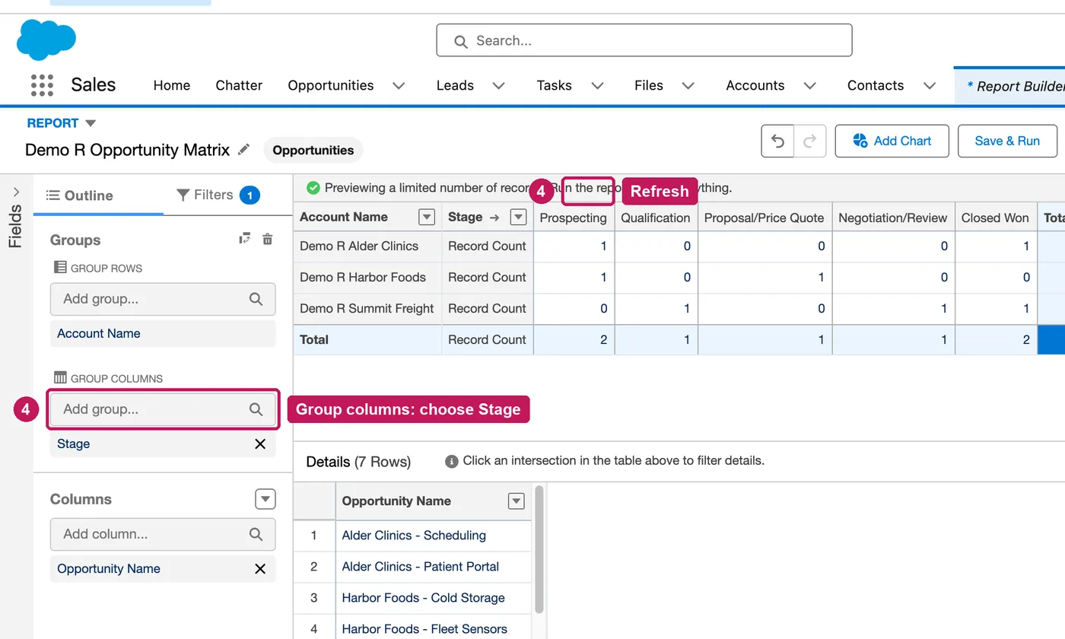Open Leads tab dropdown chevron
The height and width of the screenshot is (639, 1065).
point(499,85)
